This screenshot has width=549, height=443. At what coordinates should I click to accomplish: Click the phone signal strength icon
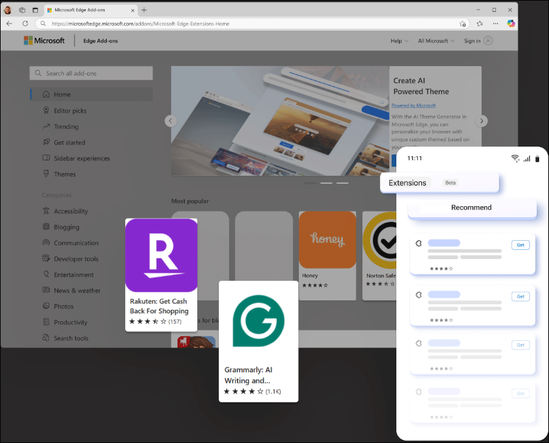click(527, 159)
